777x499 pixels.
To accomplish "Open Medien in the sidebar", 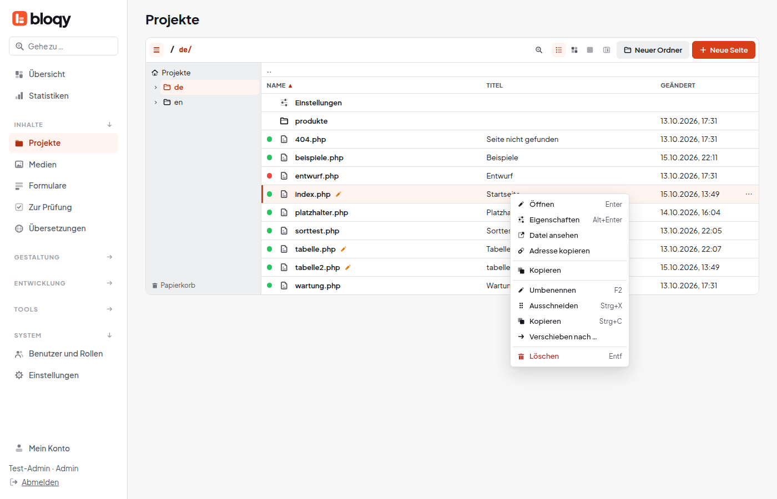I will point(63,165).
